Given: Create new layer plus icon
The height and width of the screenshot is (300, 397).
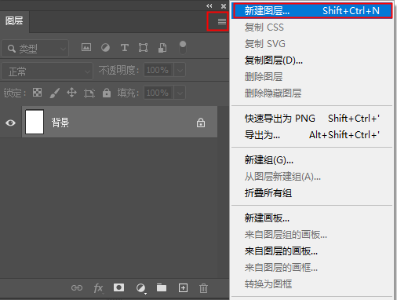Looking at the screenshot, I should (183, 288).
